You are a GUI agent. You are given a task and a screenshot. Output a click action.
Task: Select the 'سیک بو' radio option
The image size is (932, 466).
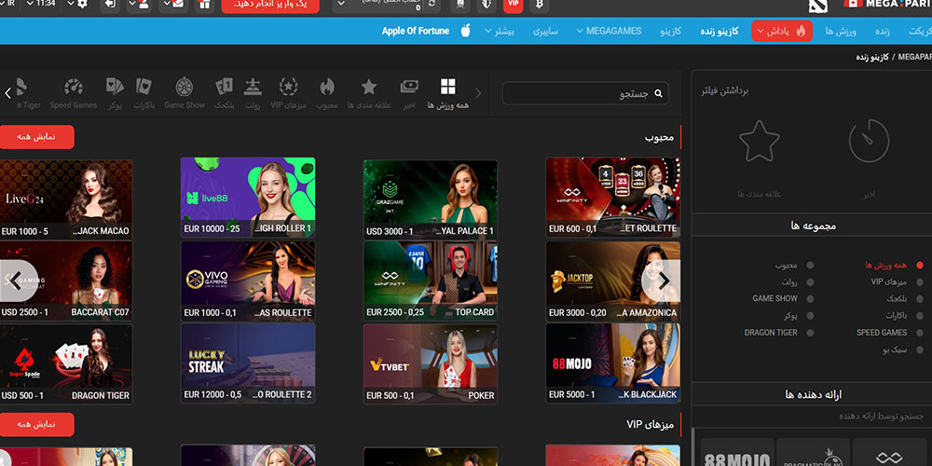click(x=920, y=349)
